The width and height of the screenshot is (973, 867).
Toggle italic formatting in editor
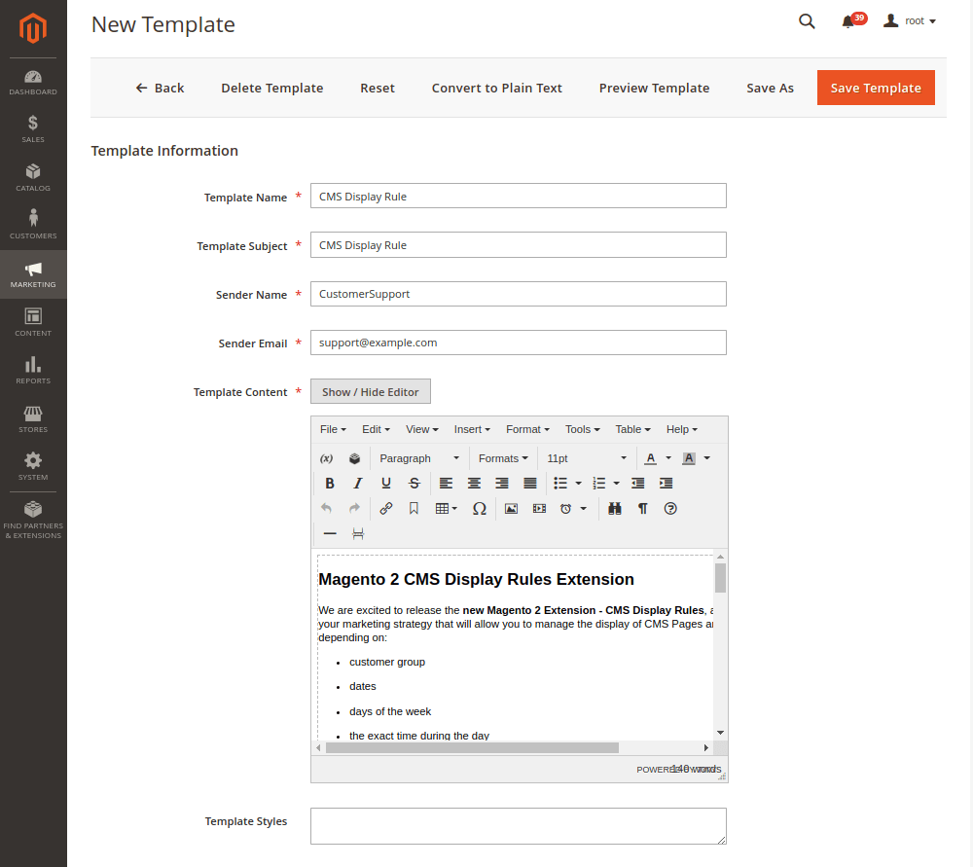point(357,484)
